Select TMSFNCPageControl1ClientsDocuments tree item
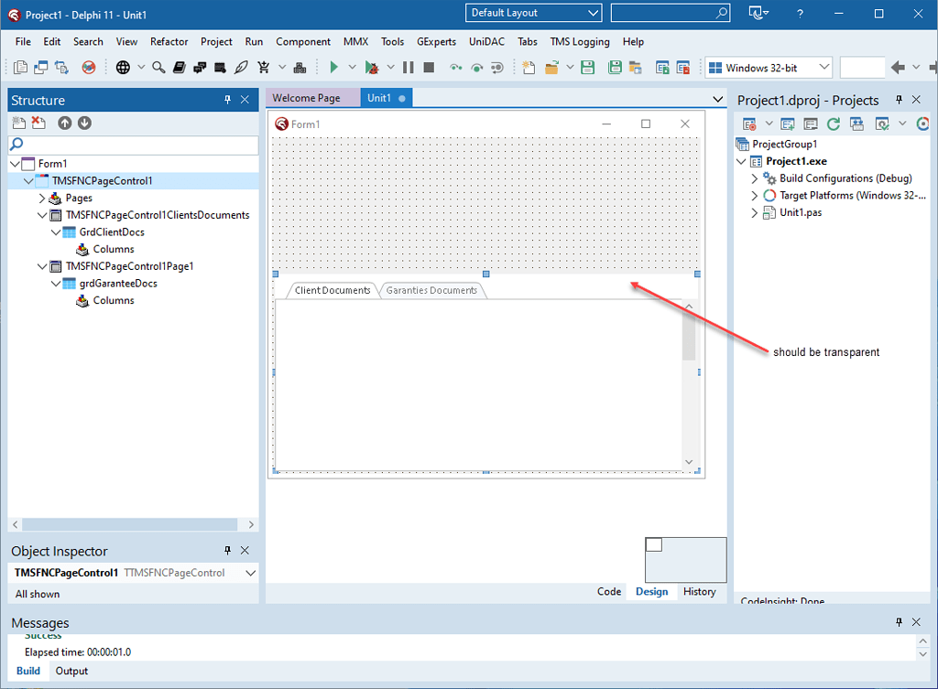Screen dimensions: 938x689 158,215
